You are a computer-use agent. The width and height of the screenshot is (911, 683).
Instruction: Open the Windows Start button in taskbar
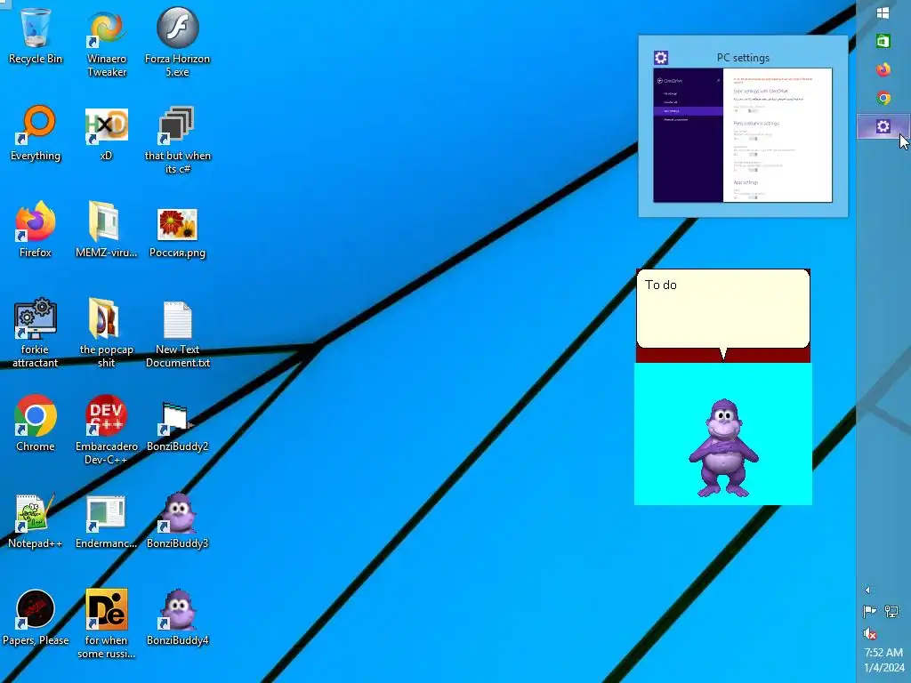[883, 12]
